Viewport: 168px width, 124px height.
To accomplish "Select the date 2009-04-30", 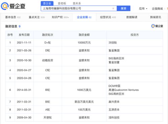I will [24, 118].
